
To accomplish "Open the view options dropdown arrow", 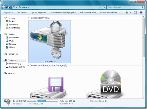I will (130, 12).
